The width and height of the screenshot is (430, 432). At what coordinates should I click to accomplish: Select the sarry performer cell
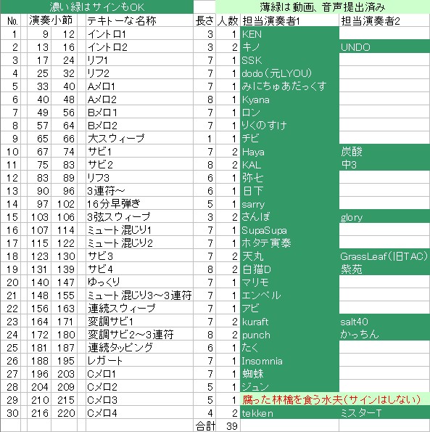(290, 204)
